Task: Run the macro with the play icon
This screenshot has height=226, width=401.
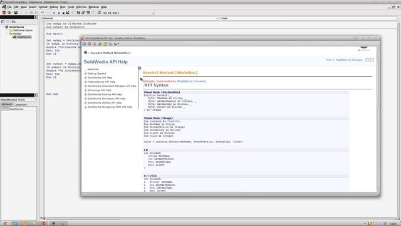Action: coord(54,13)
